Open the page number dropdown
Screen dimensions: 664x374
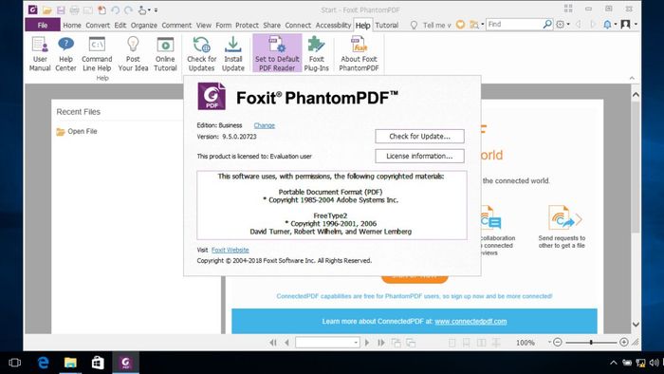click(x=356, y=343)
